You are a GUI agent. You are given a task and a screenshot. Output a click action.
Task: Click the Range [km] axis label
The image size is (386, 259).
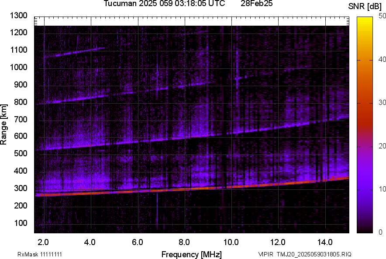[x=4, y=124]
